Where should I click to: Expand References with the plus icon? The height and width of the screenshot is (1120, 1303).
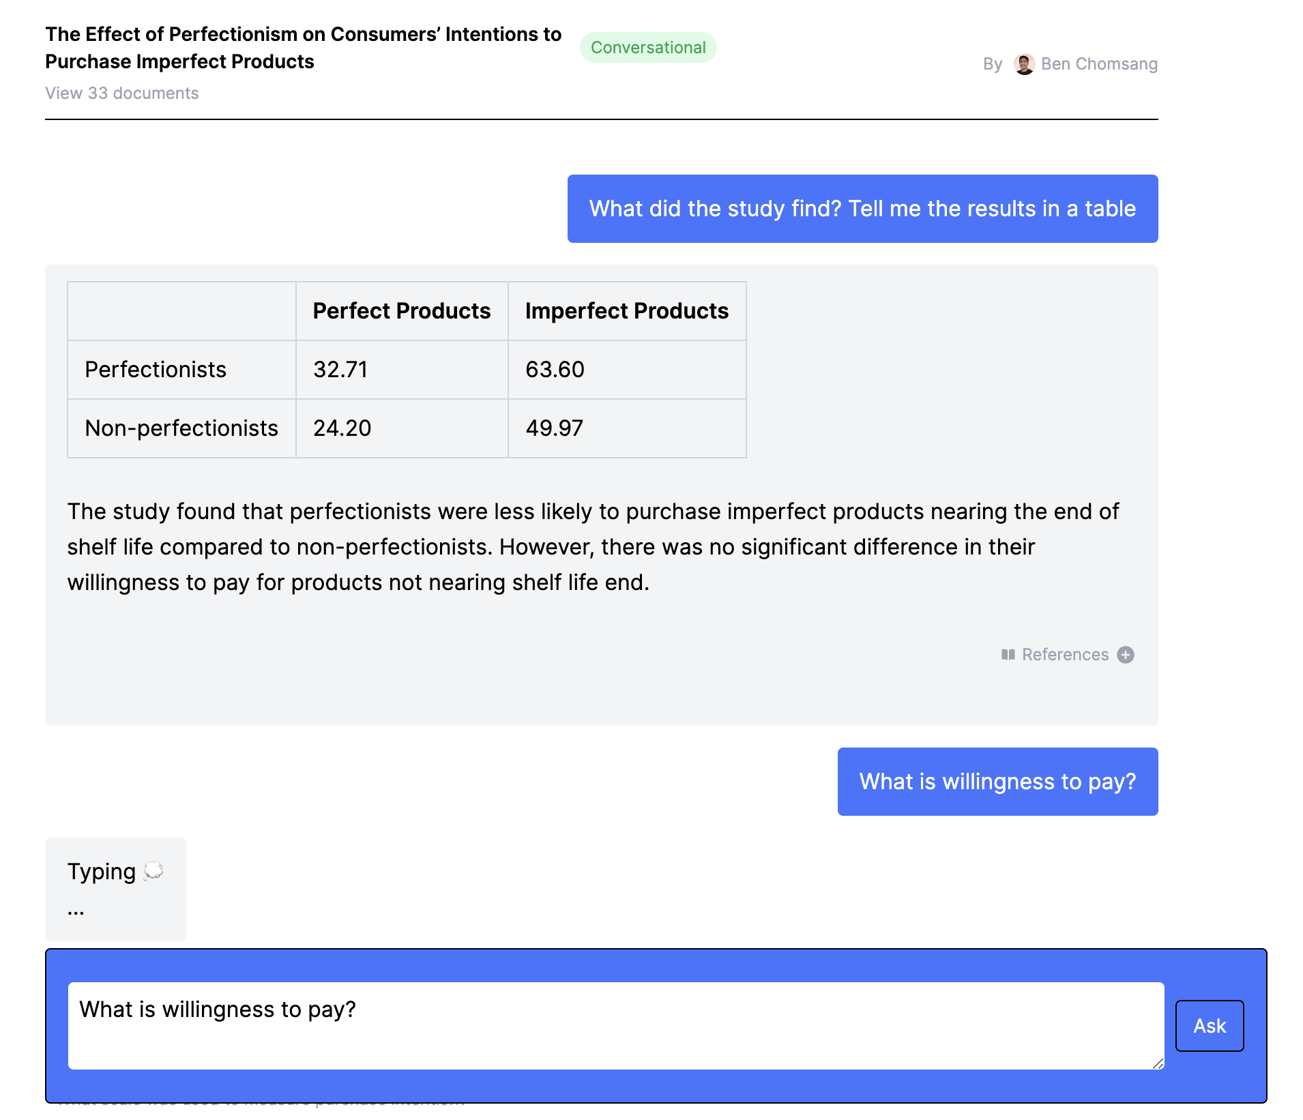(x=1126, y=655)
